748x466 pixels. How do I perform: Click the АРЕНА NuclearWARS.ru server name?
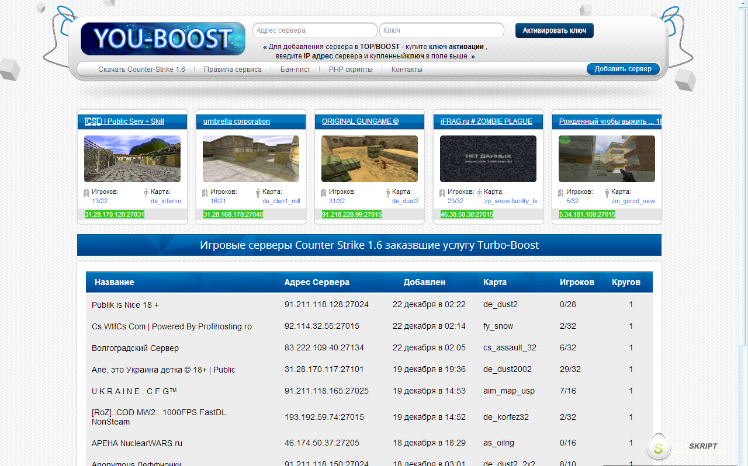coord(137,443)
